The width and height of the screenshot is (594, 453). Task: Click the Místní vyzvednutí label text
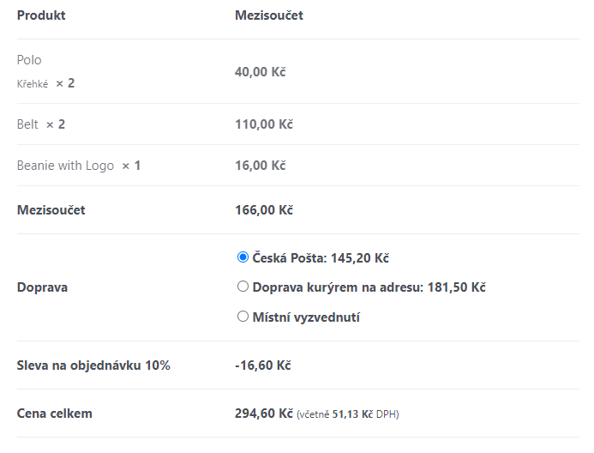coord(306,317)
